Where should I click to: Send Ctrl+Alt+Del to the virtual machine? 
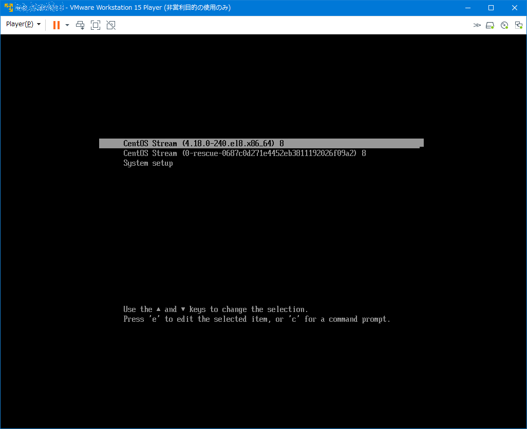coord(80,25)
